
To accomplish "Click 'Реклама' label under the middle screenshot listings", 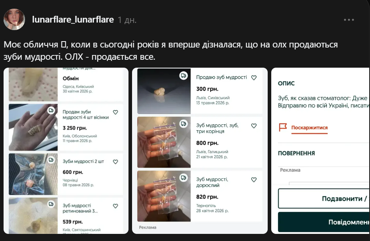I will (148, 227).
